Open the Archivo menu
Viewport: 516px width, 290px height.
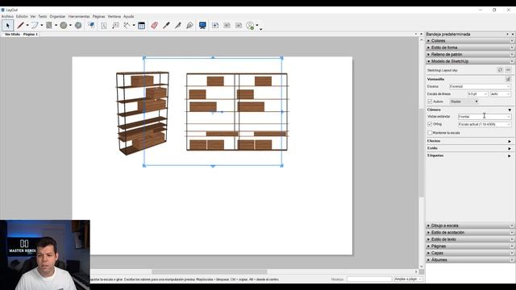pos(7,16)
